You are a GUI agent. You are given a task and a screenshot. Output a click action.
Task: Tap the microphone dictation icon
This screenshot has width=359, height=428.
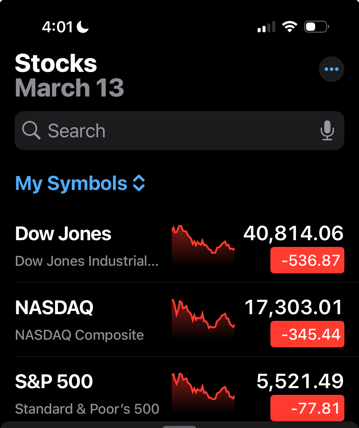[x=327, y=130]
